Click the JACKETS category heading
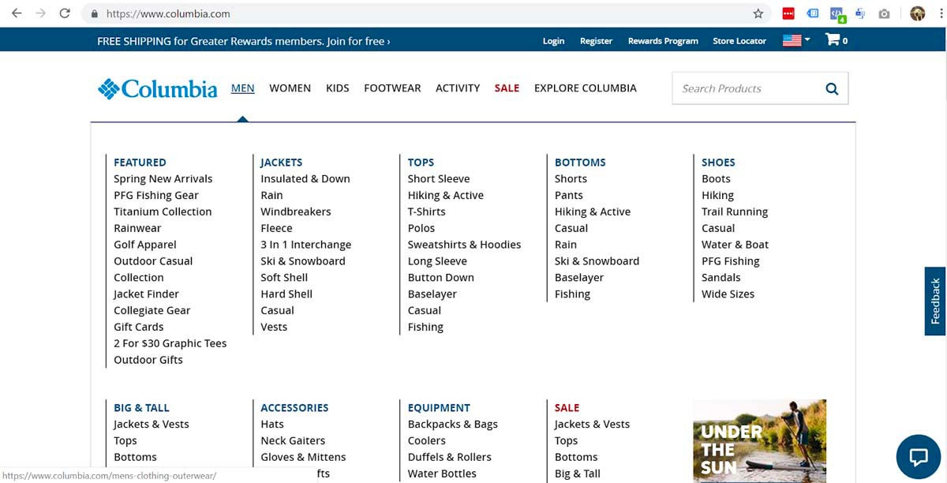 pos(282,162)
